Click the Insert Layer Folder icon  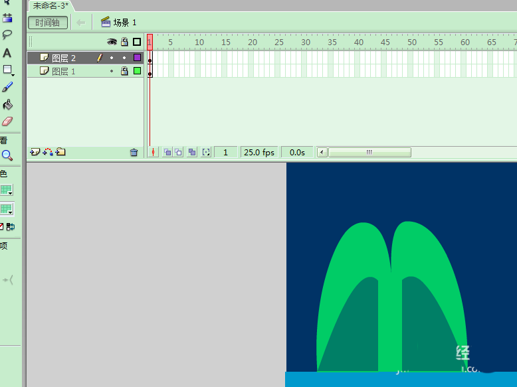coord(60,152)
